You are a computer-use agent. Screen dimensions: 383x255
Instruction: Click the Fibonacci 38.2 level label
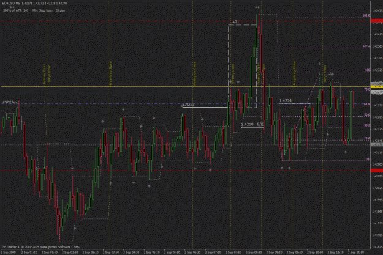367,125
